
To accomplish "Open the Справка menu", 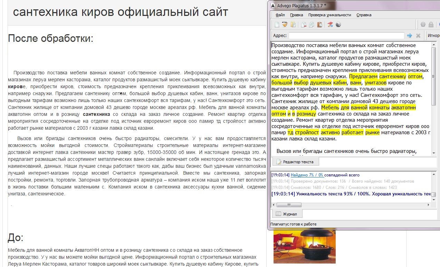I will pos(364,15).
